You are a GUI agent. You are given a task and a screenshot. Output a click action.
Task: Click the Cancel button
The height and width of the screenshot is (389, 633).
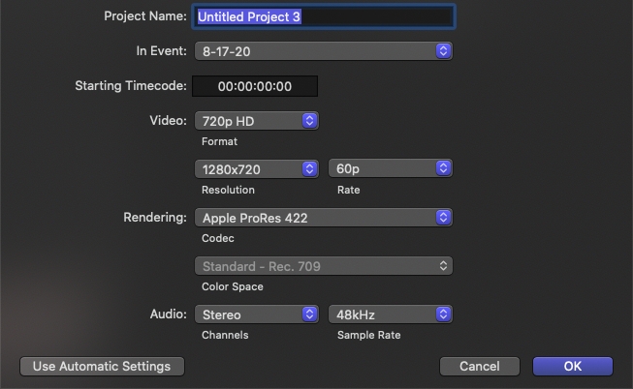(x=479, y=367)
